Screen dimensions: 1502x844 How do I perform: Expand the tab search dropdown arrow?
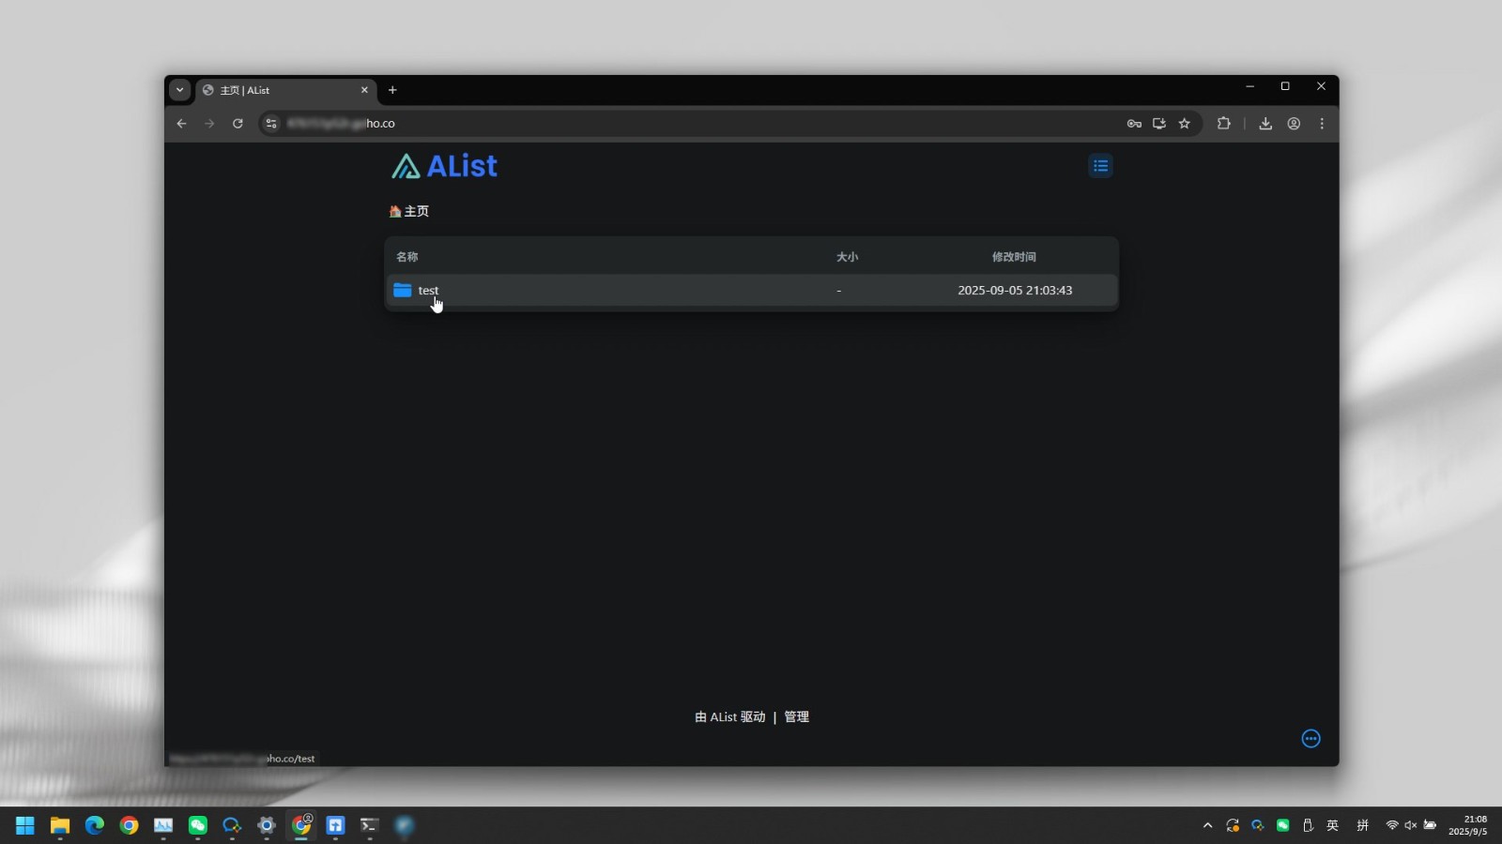(x=179, y=90)
